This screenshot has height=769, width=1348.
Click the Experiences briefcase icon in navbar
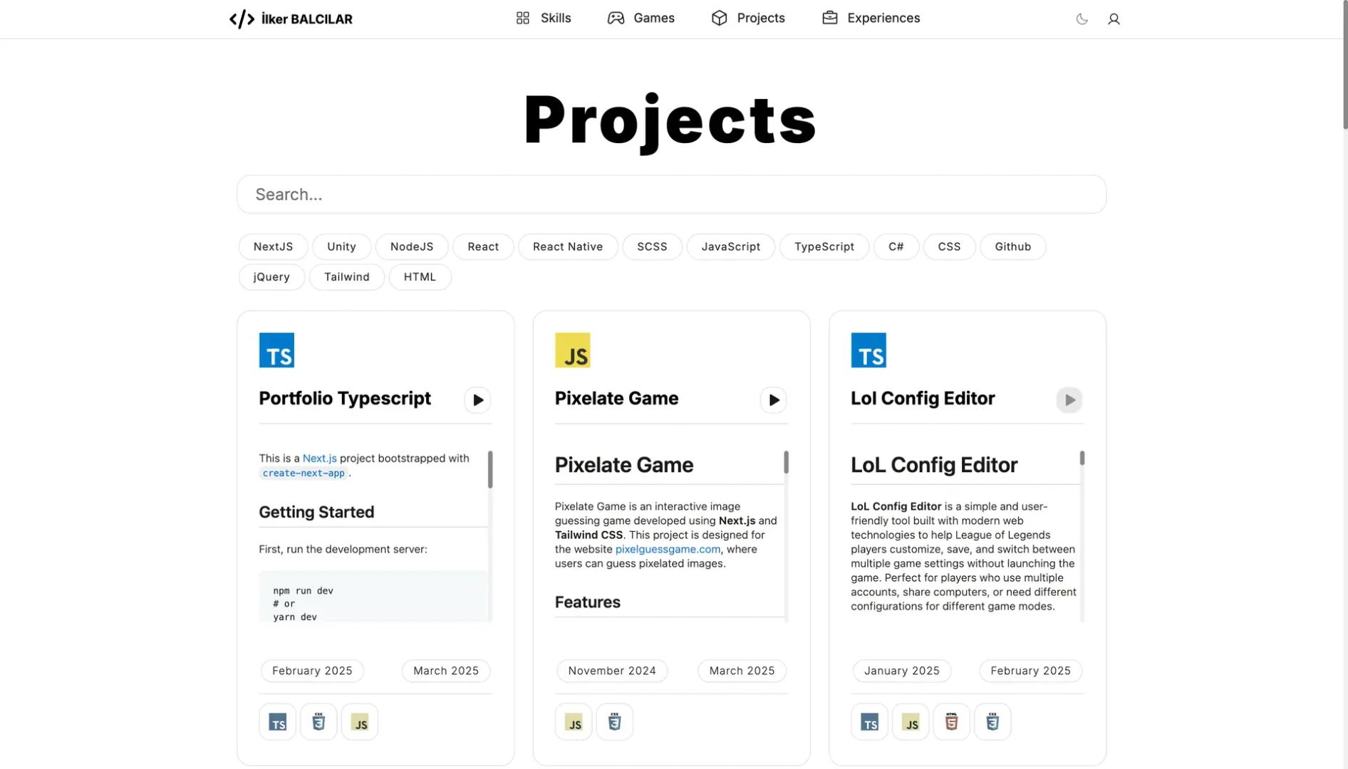829,18
